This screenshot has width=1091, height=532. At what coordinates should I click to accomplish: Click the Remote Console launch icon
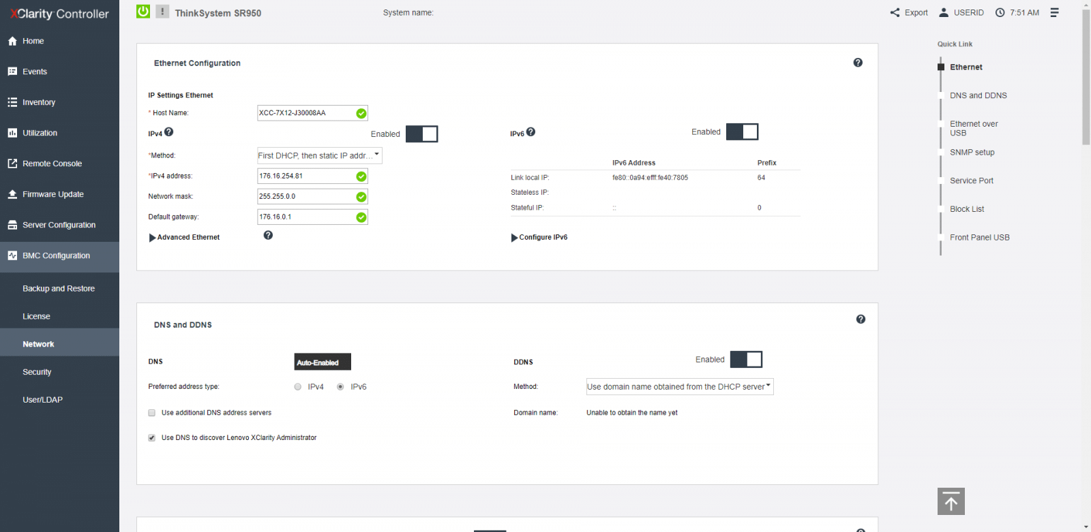(x=12, y=163)
